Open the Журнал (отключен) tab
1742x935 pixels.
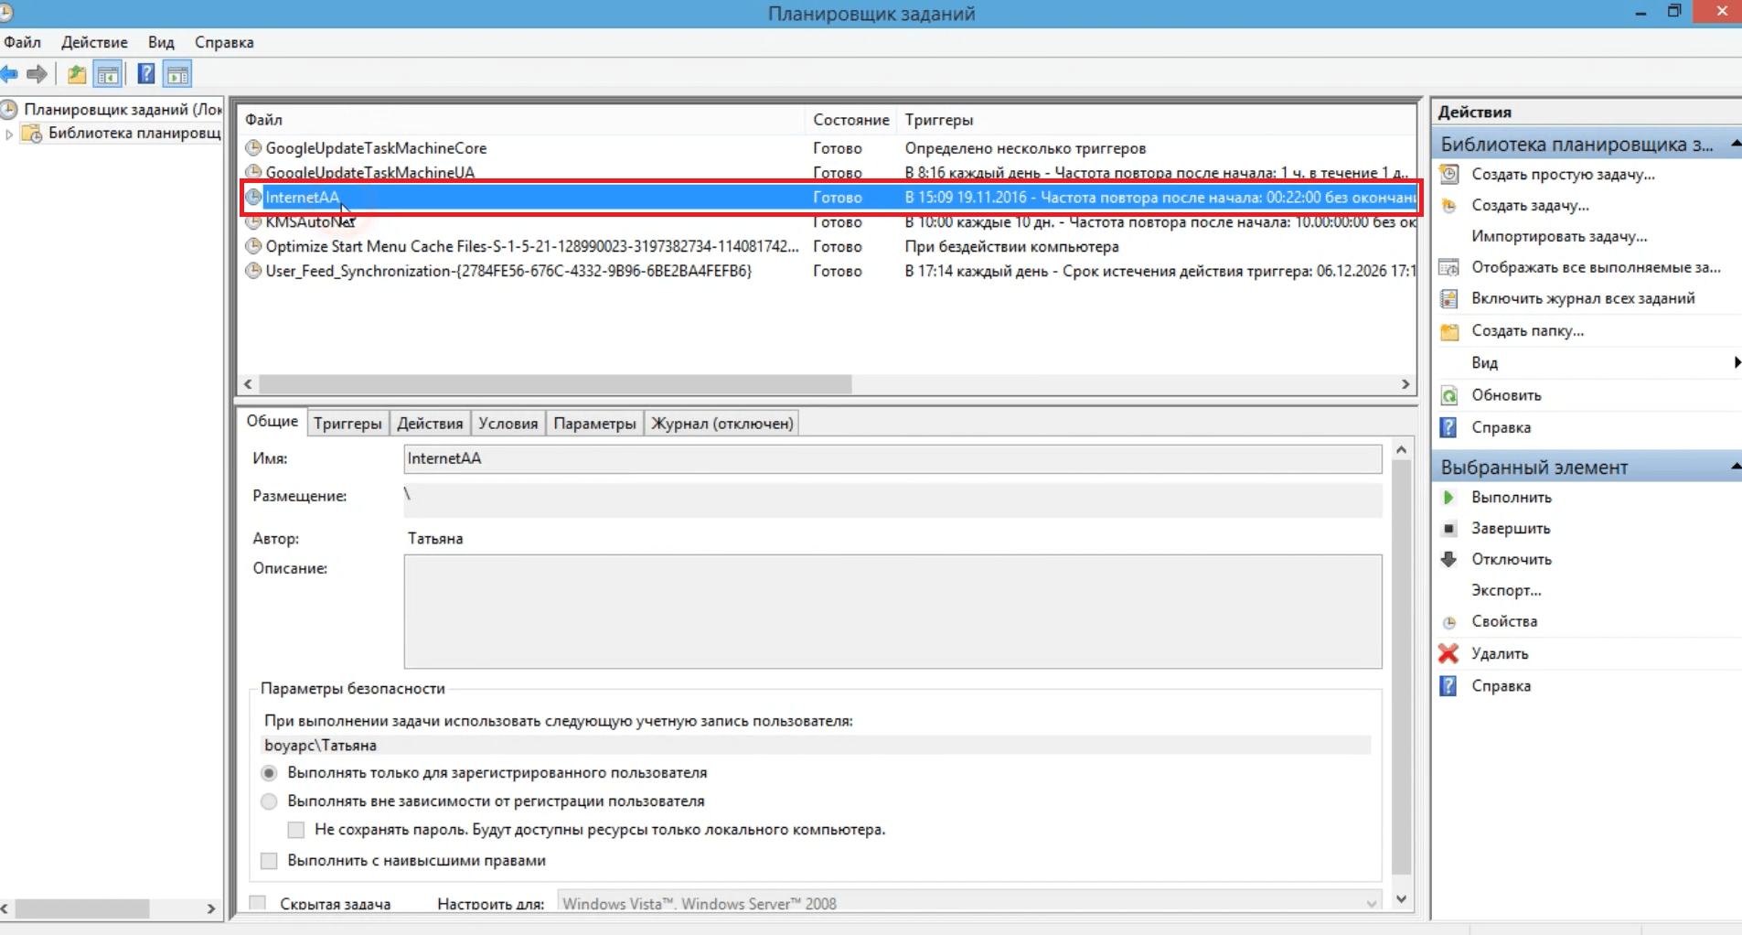click(x=721, y=423)
